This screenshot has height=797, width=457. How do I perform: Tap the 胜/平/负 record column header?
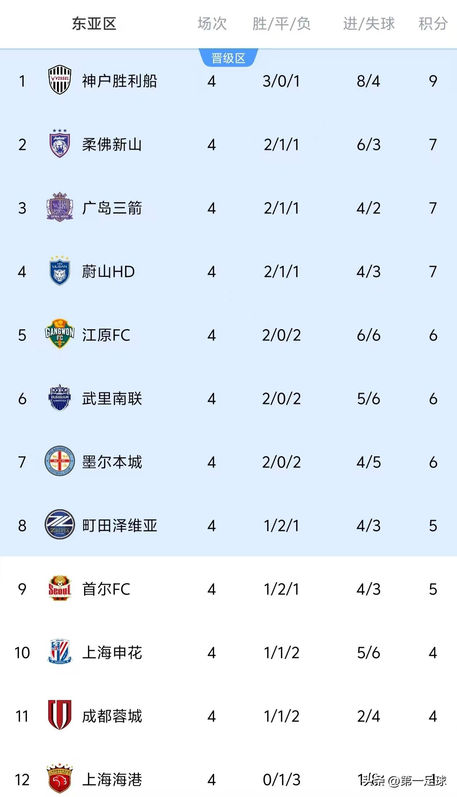[281, 24]
